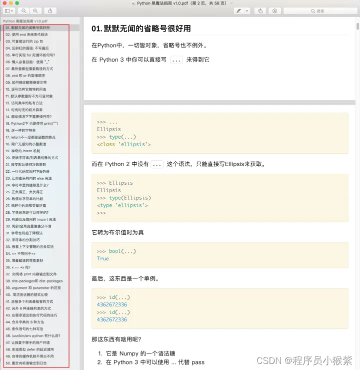This screenshot has width=360, height=370.
Task: Open '48. 实现类似 defer 的延迟调用'
Action: (29, 349)
